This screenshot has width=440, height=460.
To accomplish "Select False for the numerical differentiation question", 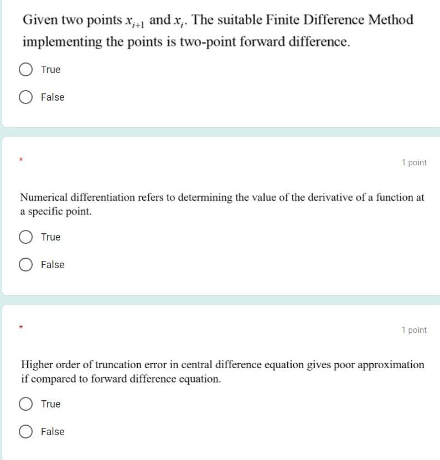I will [25, 264].
